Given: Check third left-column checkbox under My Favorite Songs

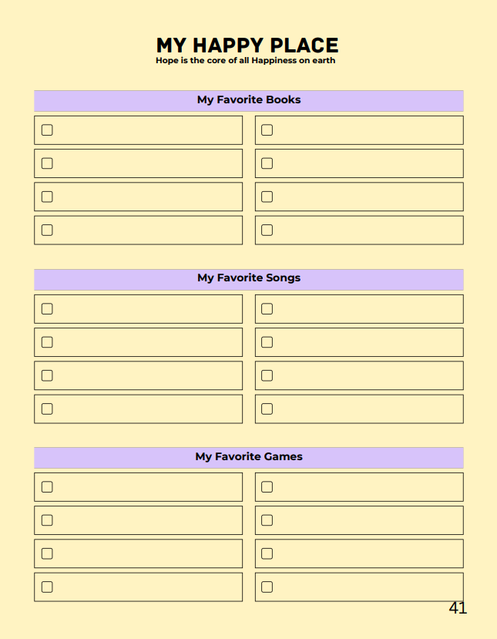Looking at the screenshot, I should 47,375.
